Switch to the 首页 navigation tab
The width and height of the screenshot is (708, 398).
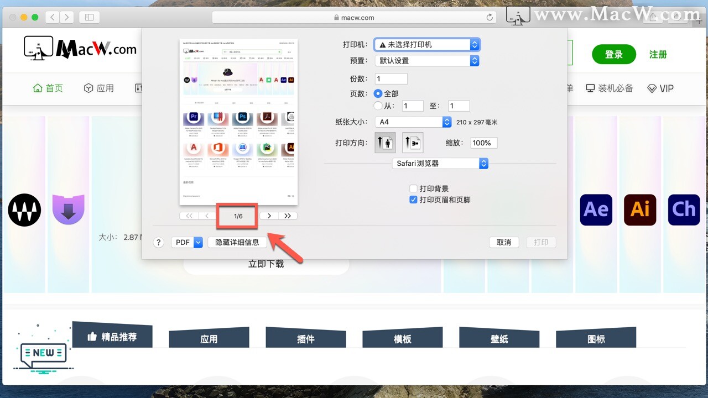pyautogui.click(x=48, y=88)
